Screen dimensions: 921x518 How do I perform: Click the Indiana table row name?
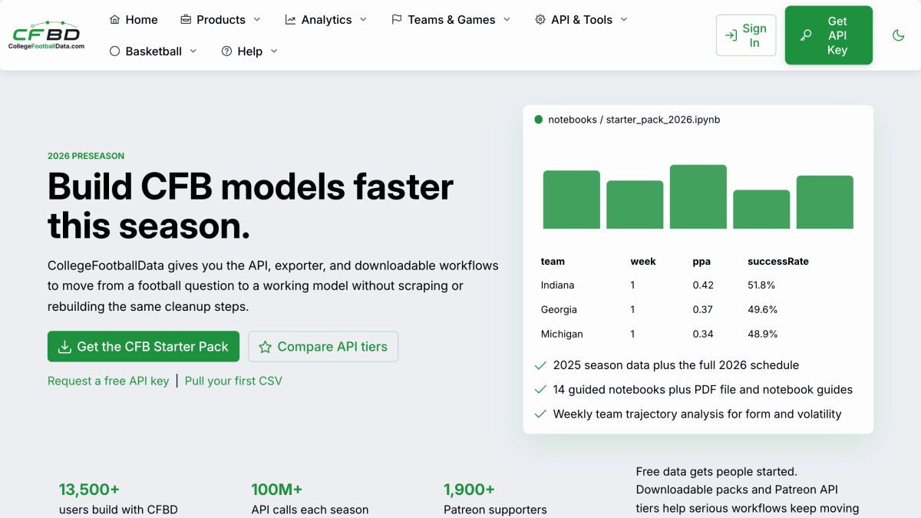coord(557,285)
